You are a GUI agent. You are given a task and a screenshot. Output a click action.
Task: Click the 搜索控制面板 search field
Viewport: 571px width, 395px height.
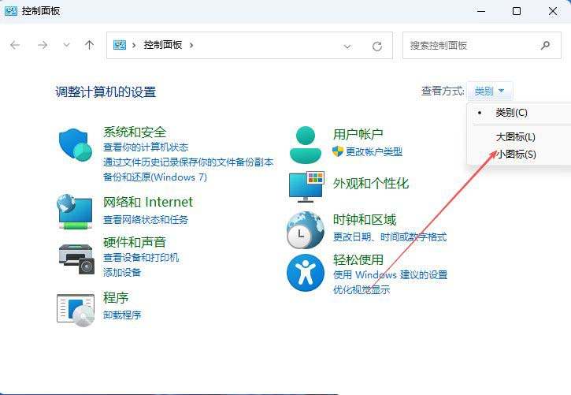[x=473, y=46]
